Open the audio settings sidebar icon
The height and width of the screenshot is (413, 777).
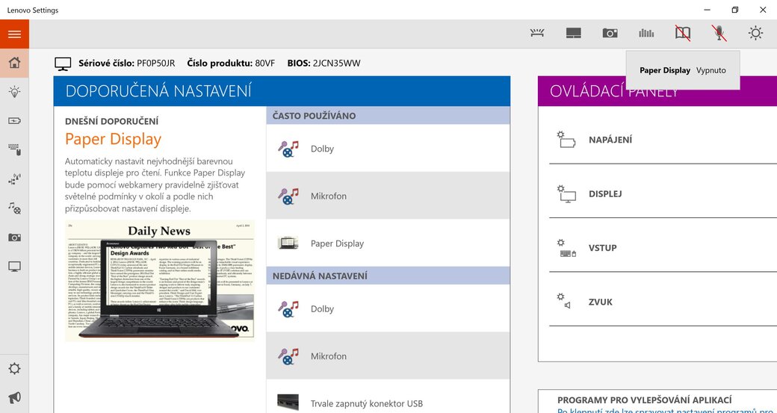(x=14, y=208)
